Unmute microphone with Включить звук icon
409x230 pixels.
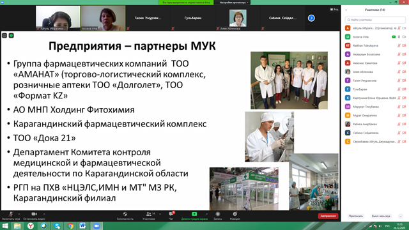(x=11, y=214)
